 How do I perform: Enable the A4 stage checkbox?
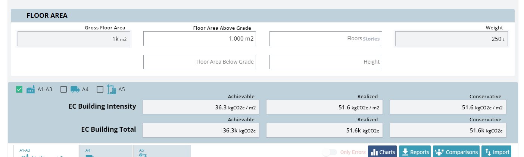pyautogui.click(x=64, y=89)
